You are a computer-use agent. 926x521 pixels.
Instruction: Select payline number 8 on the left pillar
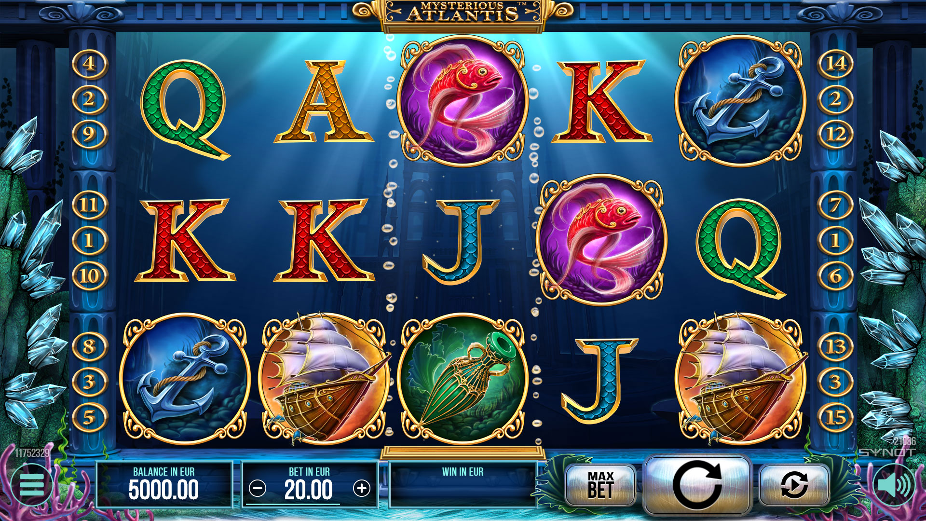pos(89,346)
